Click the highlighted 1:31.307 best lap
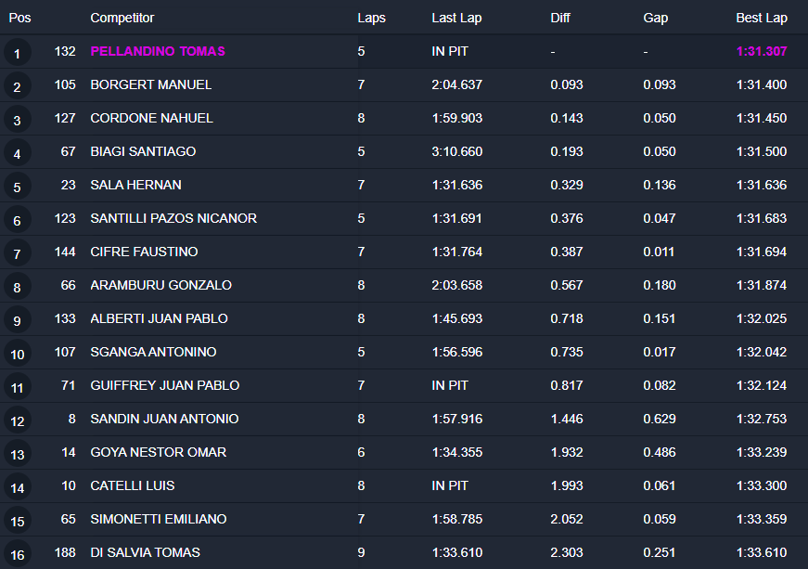The image size is (808, 569). 762,51
